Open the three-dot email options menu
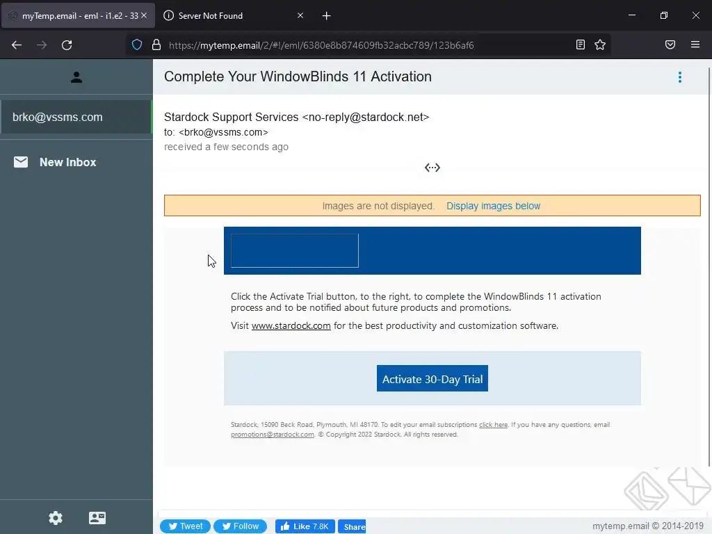The image size is (712, 534). (680, 77)
